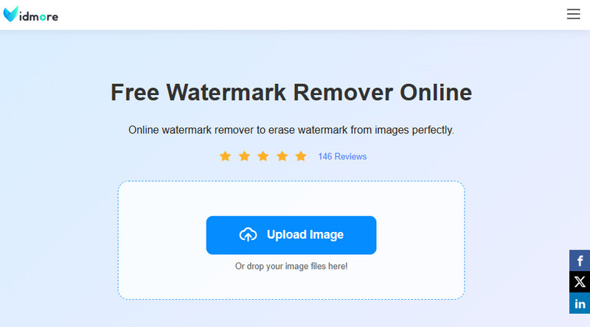Click the 'Online watermark remover' subtitle text

pos(291,130)
